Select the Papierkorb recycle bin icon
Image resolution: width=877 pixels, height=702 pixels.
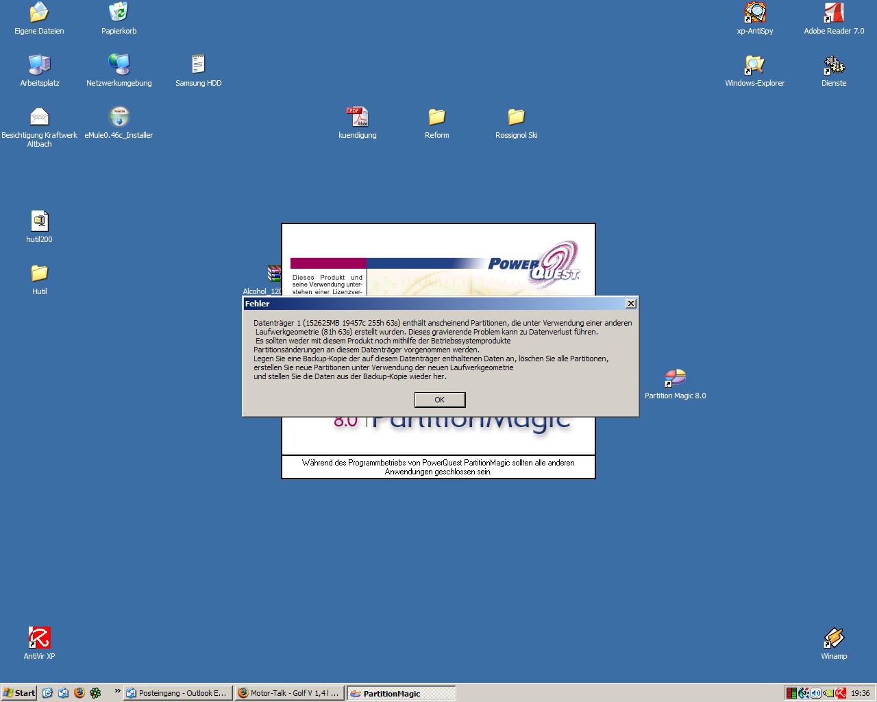tap(119, 19)
